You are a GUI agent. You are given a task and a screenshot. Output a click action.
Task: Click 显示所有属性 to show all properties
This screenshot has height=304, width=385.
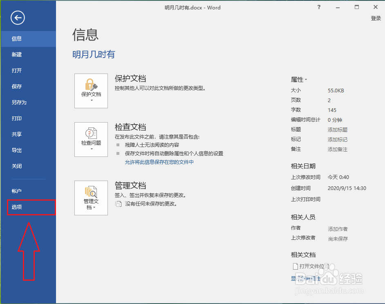pos(305,278)
